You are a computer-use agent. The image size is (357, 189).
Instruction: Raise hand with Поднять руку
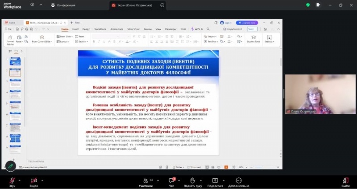tap(193, 181)
